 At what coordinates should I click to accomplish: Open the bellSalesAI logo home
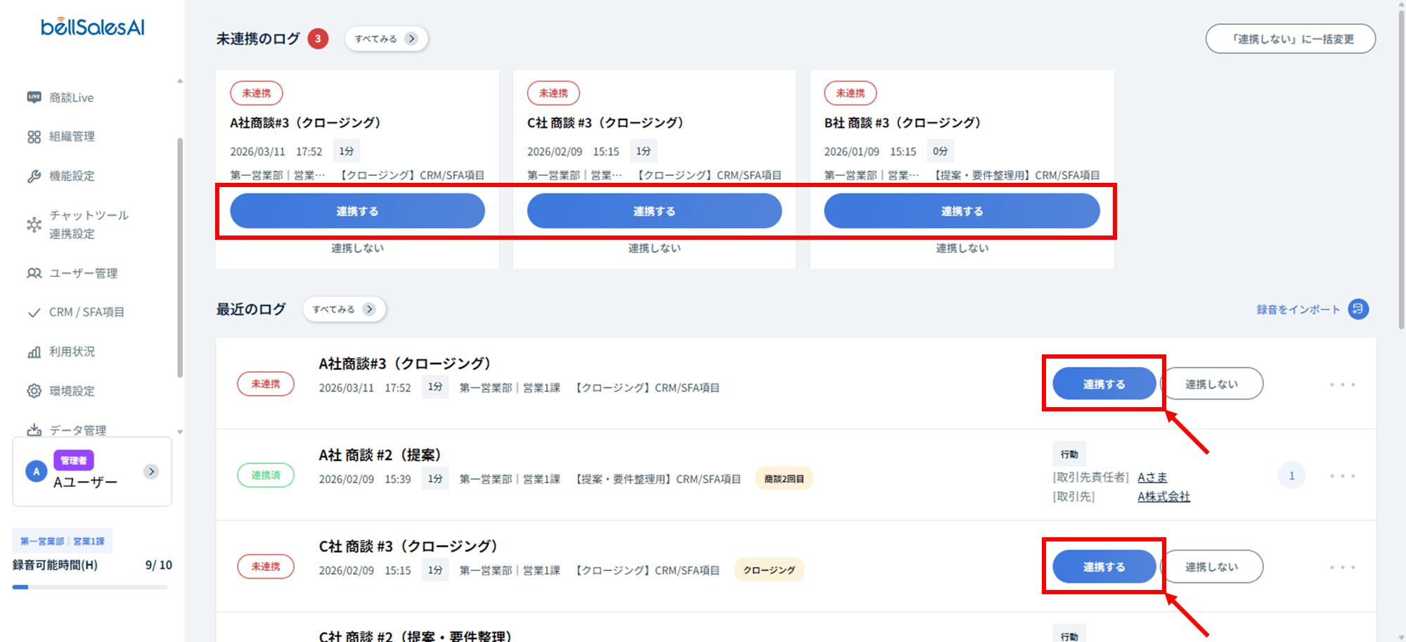point(92,27)
